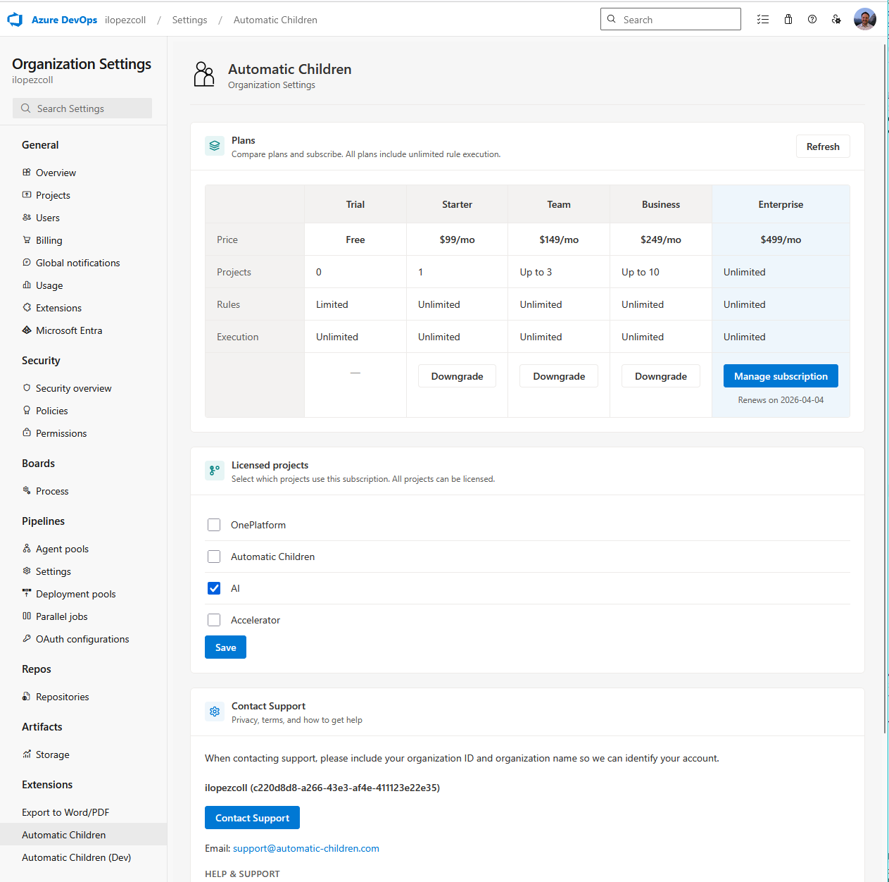Click the Plans stacked-layers icon
889x882 pixels.
[215, 146]
